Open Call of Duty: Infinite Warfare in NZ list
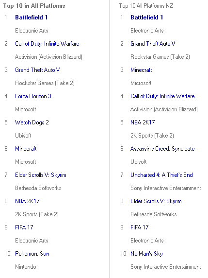Viewport: 208px width, 278px height. tap(162, 96)
